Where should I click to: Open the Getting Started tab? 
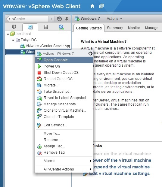89,28
